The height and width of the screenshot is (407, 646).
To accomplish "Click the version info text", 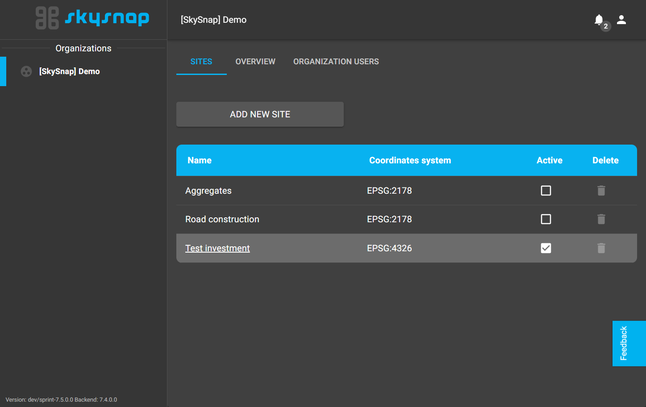I will (x=61, y=400).
